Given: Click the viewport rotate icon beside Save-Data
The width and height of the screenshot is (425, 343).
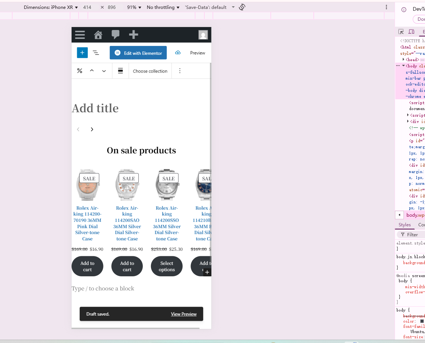Looking at the screenshot, I should [x=242, y=7].
